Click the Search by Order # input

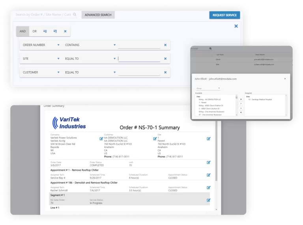click(43, 15)
